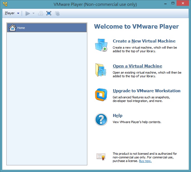This screenshot has height=172, width=191.
Task: Click the folder Open Virtual Machine icon
Action: [101, 70]
